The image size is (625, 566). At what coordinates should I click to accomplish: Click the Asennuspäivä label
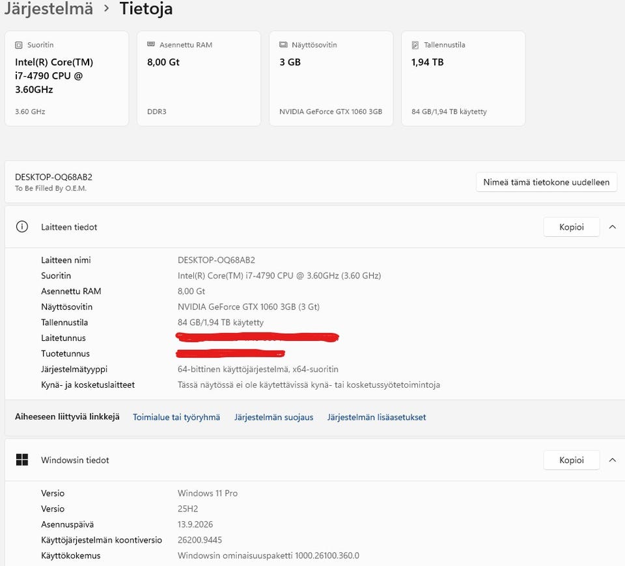point(67,524)
